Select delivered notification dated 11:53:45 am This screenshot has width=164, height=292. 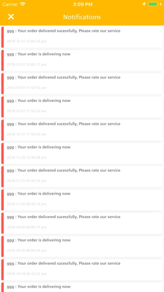coord(82,130)
